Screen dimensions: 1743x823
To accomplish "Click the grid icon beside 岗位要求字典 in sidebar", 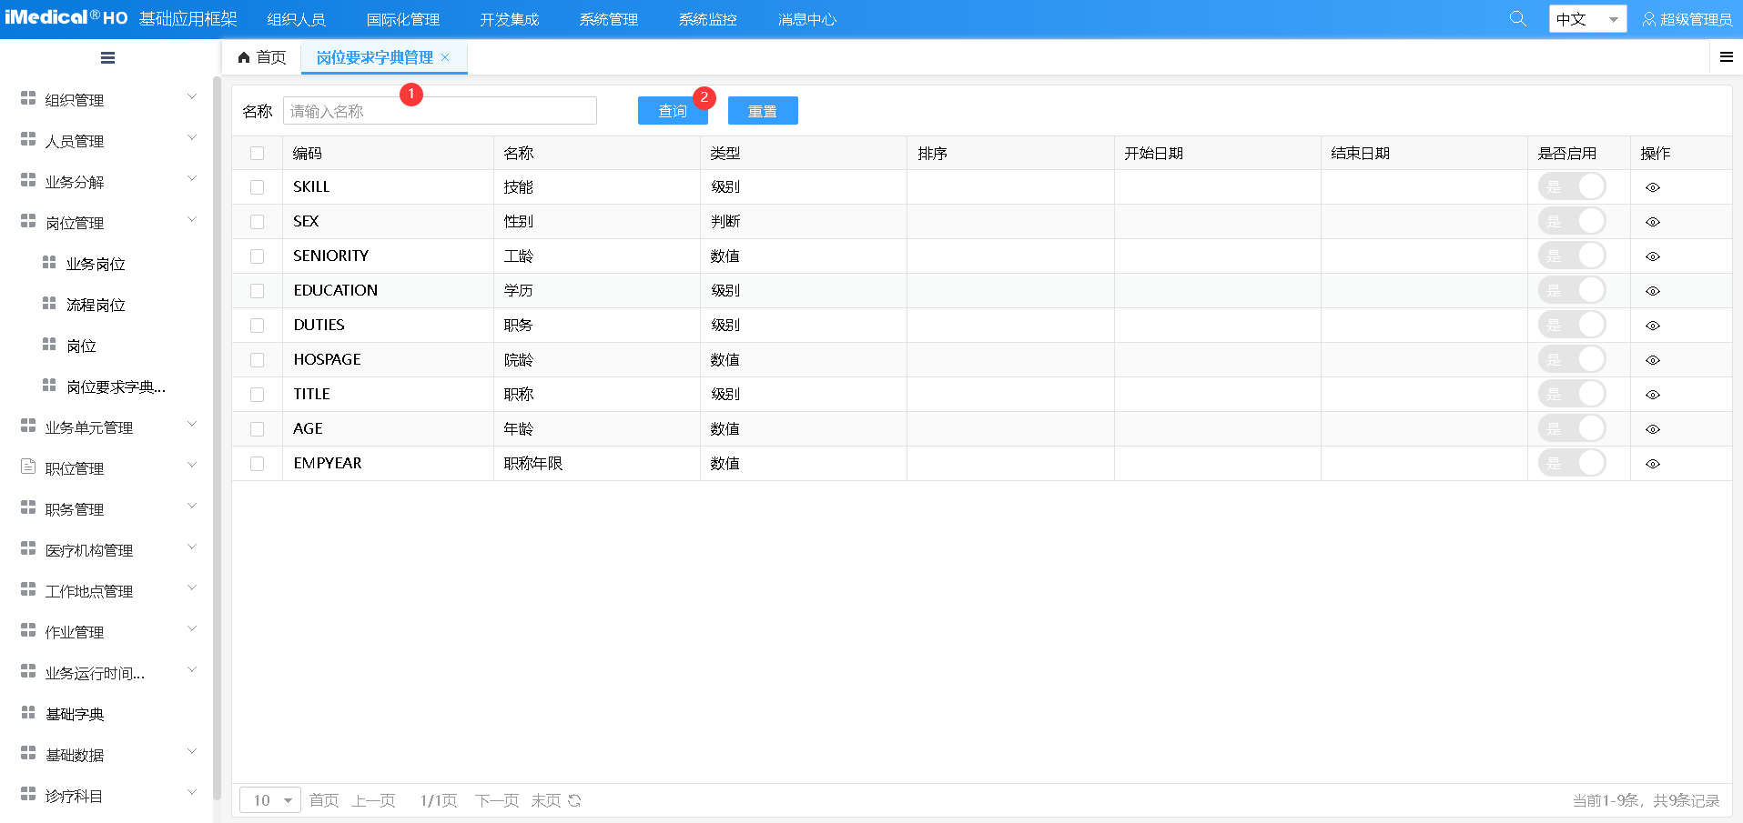I will (50, 386).
